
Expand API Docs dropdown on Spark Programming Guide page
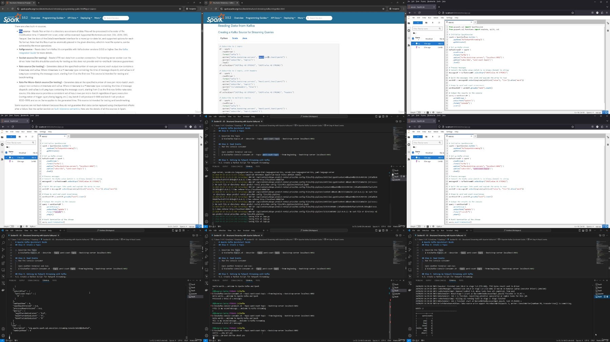coord(73,18)
